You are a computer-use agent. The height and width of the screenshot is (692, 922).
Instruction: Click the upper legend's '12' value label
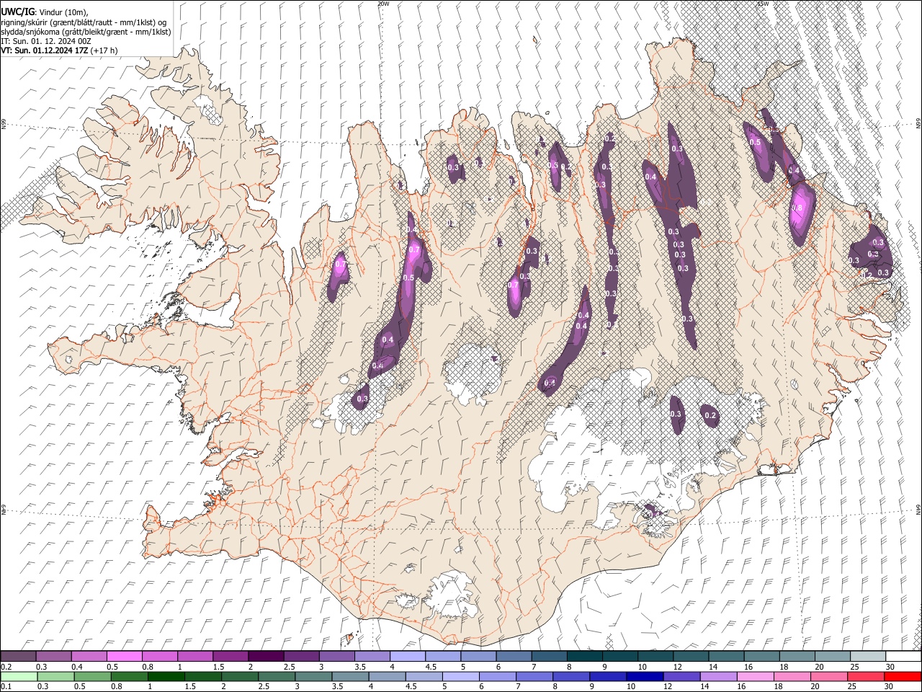pos(677,667)
